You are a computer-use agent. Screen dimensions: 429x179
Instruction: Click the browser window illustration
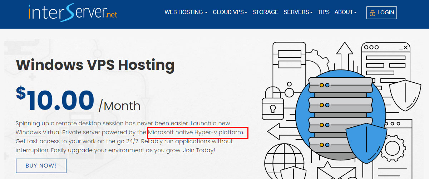tap(385, 65)
